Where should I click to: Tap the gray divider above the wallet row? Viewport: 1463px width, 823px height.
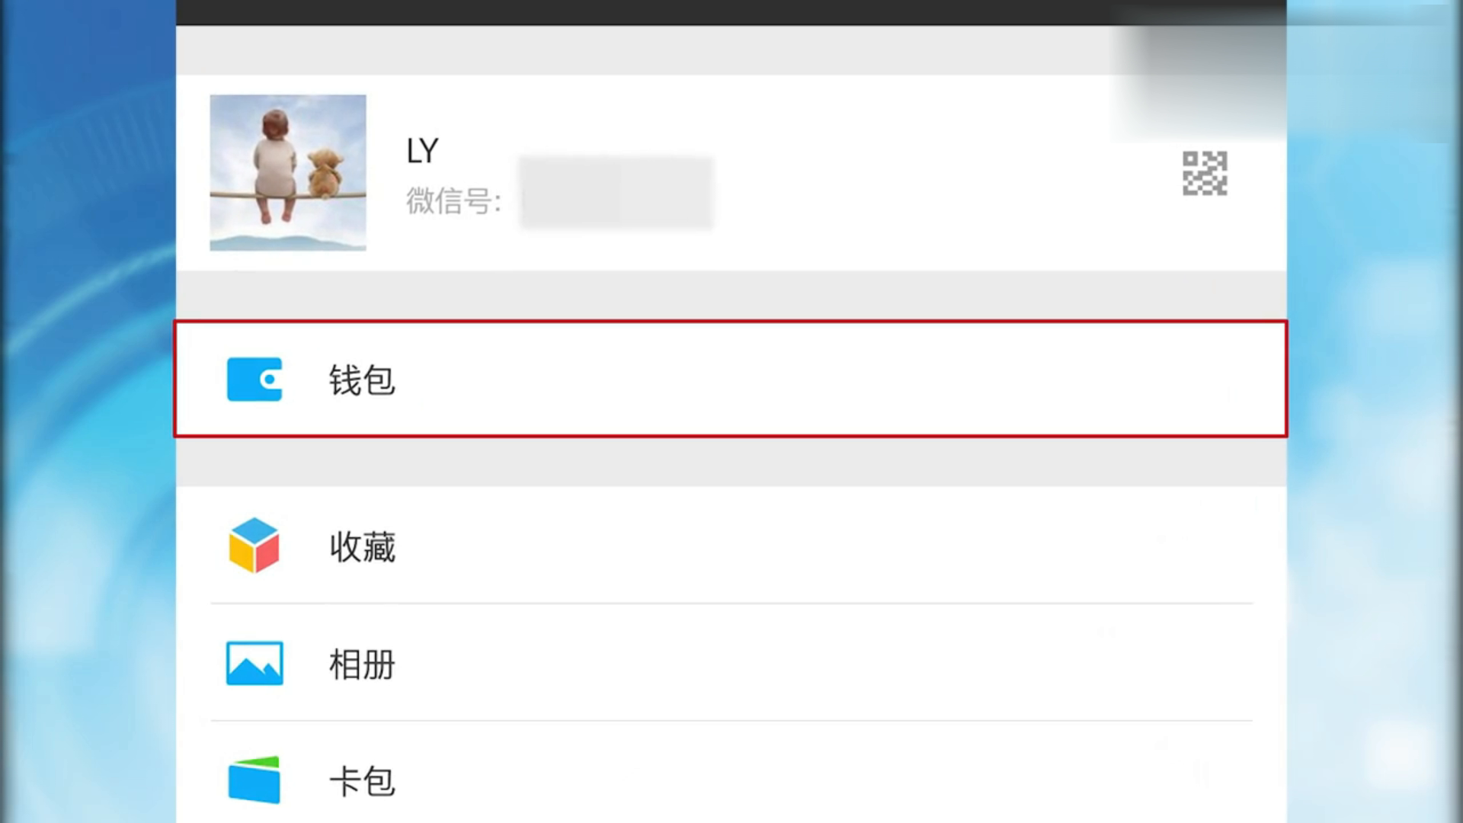[731, 296]
